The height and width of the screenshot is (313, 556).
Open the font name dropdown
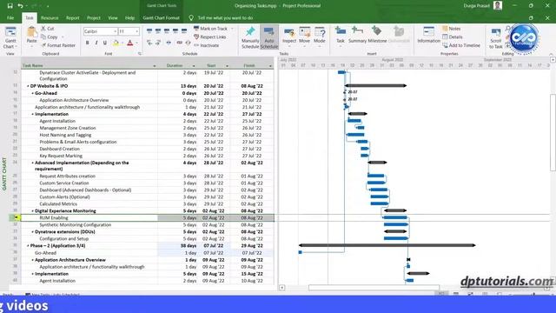pos(115,31)
